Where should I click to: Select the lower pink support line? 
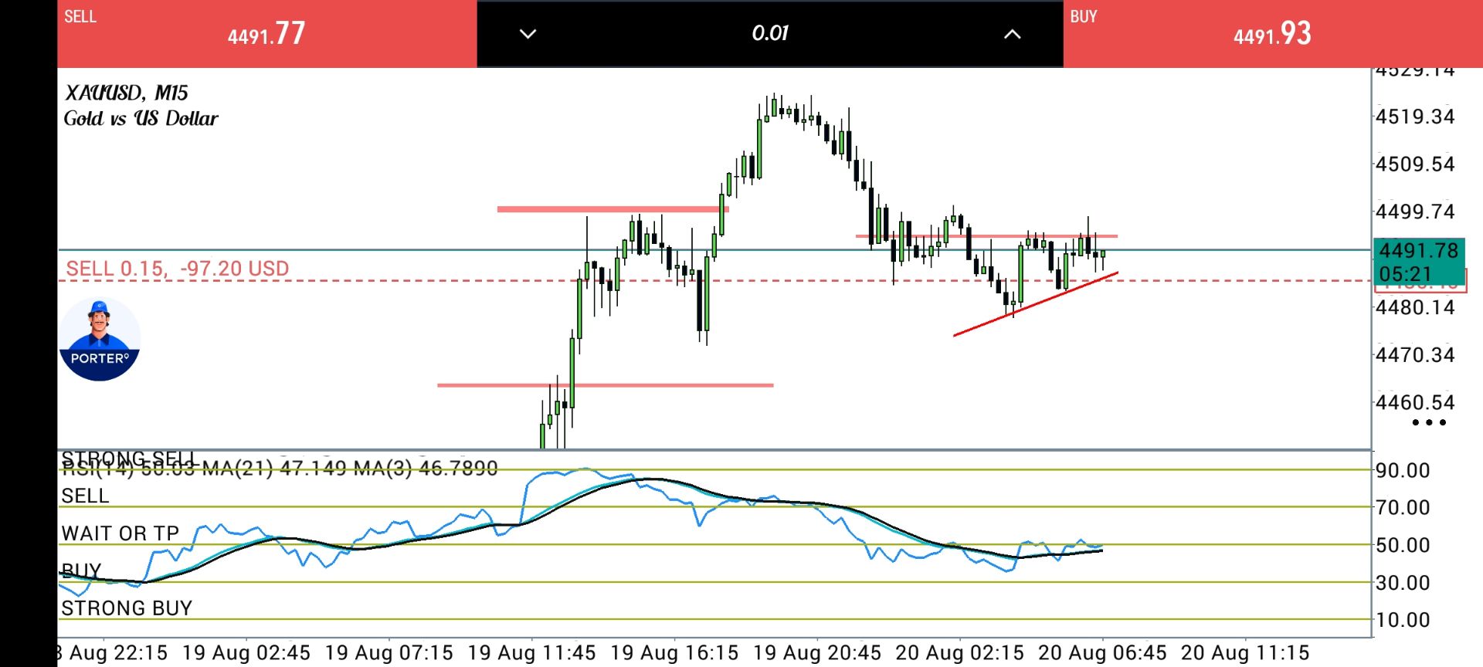[605, 384]
